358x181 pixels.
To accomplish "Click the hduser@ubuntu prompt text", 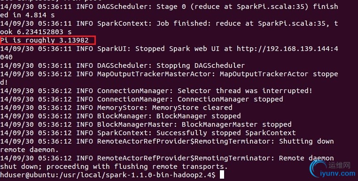I will 27,175.
